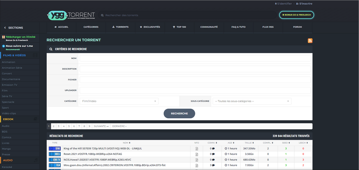This screenshot has height=170, width=359.
Task: Open Reset.2021.VOSTFR.1080p torrent
Action: pyautogui.click(x=93, y=154)
